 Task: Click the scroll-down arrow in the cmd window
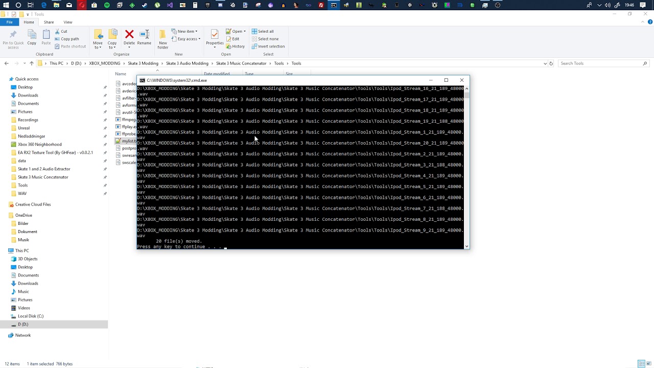[466, 246]
